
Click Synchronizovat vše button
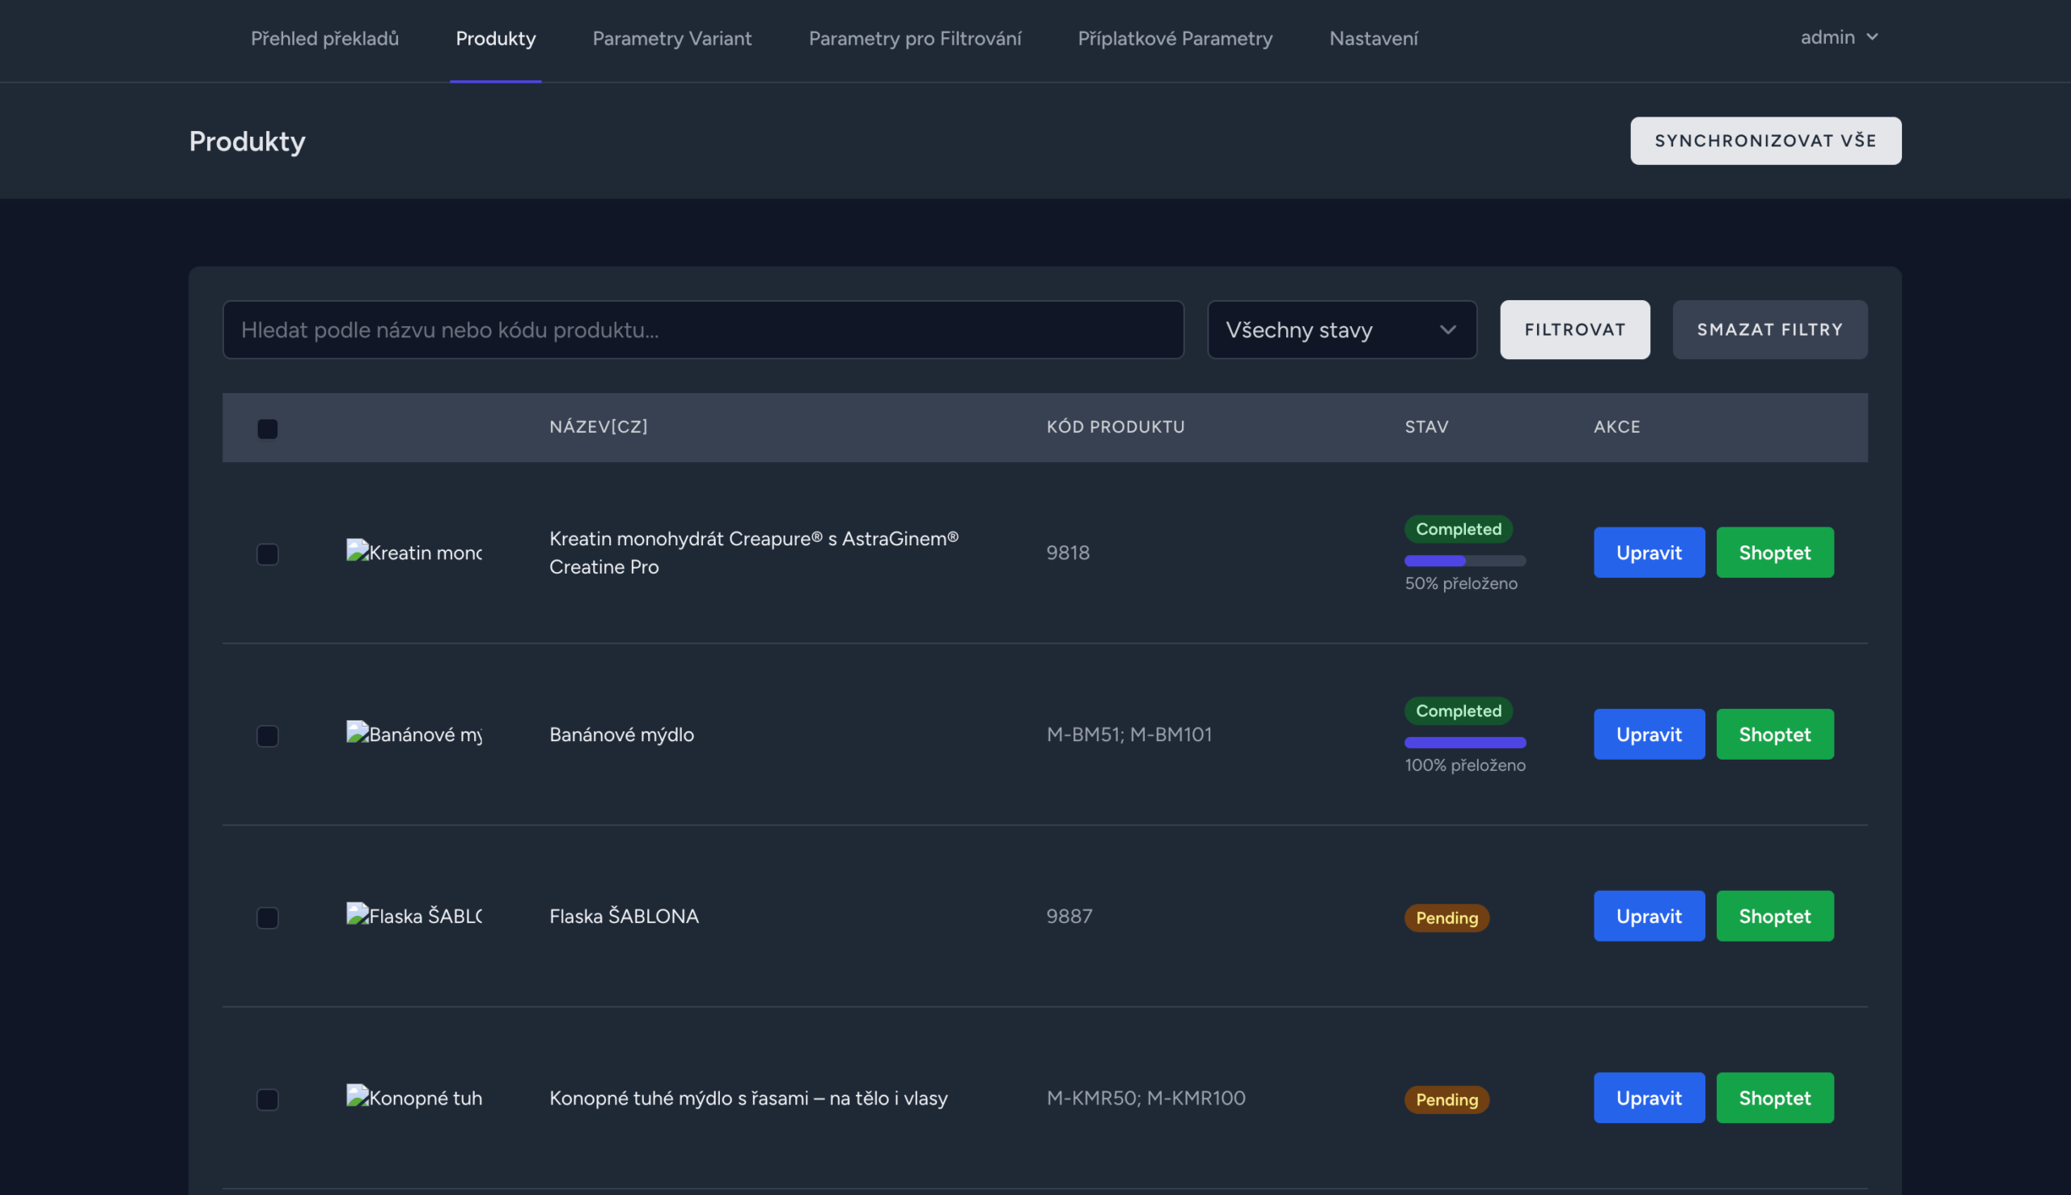pyautogui.click(x=1765, y=140)
